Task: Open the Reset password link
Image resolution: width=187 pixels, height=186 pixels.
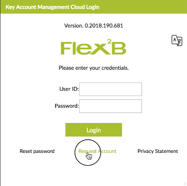Action: click(37, 151)
